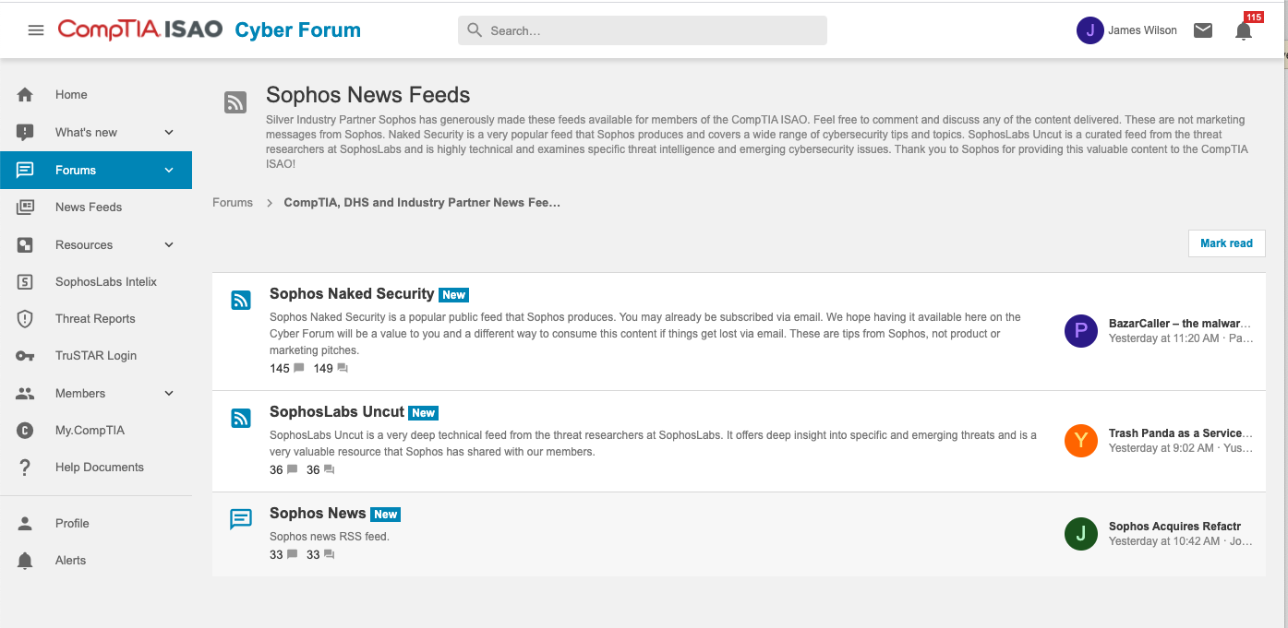This screenshot has width=1288, height=628.
Task: Open TruSTAR Login in the sidebar
Action: click(96, 356)
